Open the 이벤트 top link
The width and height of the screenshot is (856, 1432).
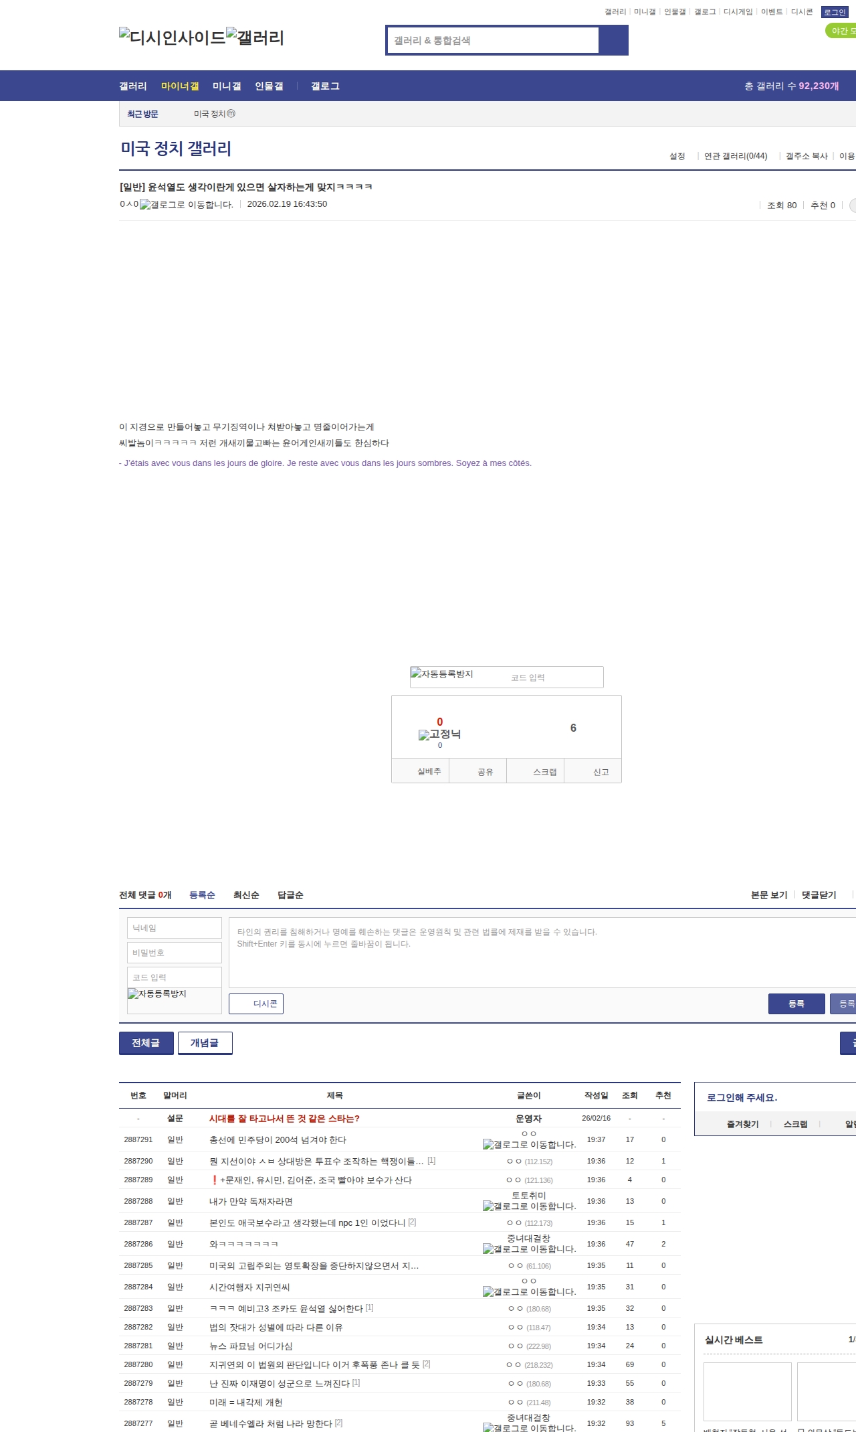pos(772,12)
